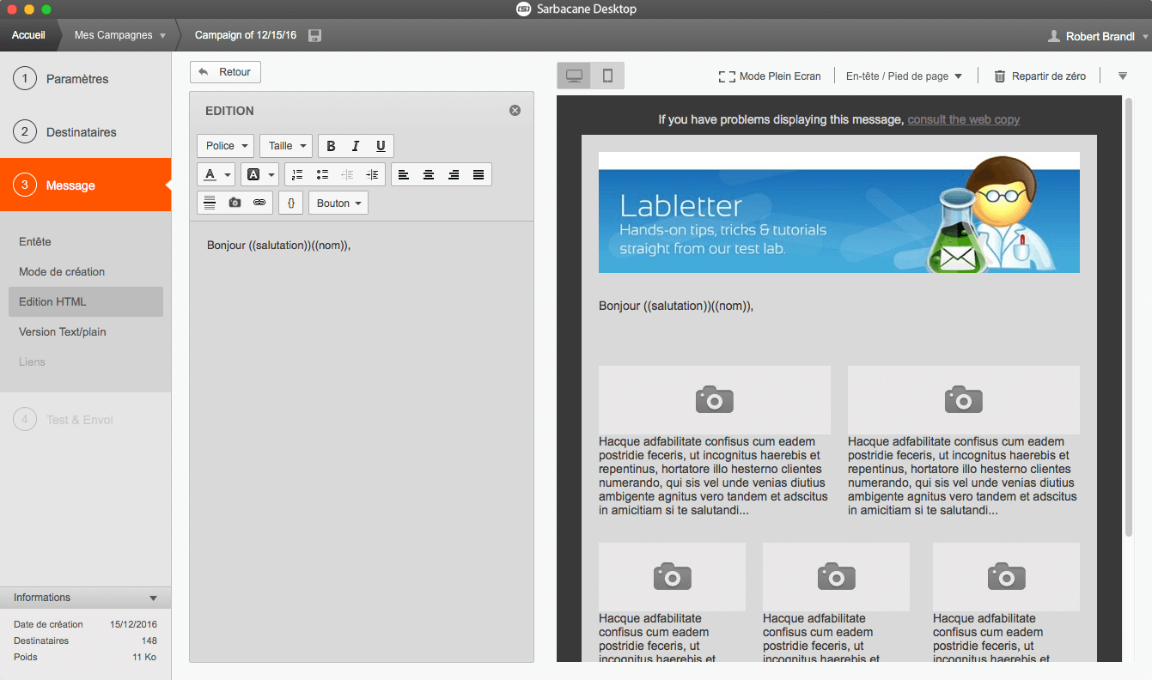Toggle italic text formatting
The height and width of the screenshot is (680, 1152).
pyautogui.click(x=356, y=146)
